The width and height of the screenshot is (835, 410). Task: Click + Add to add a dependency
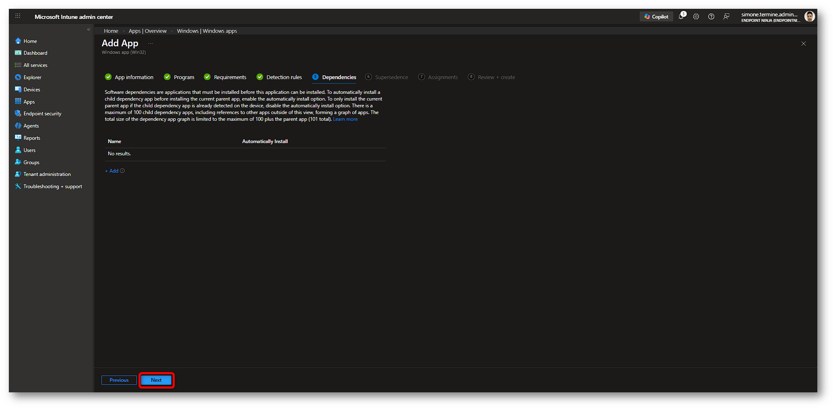click(112, 171)
